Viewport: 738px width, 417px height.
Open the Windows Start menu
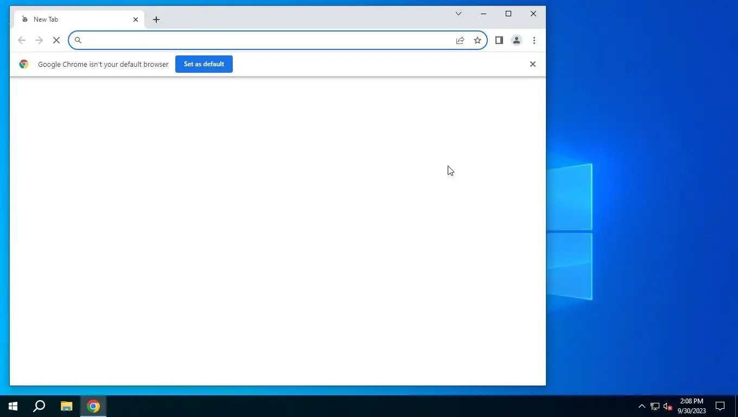[x=13, y=406]
